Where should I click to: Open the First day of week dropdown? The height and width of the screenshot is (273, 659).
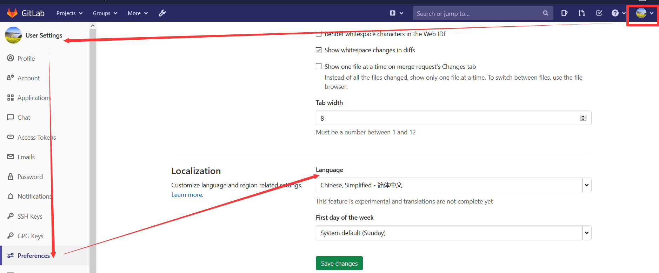[453, 233]
